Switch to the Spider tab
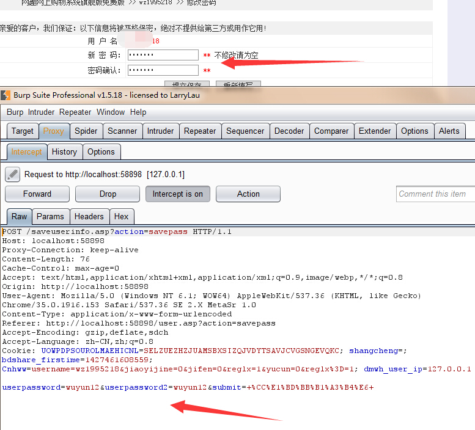The image size is (475, 430). [86, 131]
